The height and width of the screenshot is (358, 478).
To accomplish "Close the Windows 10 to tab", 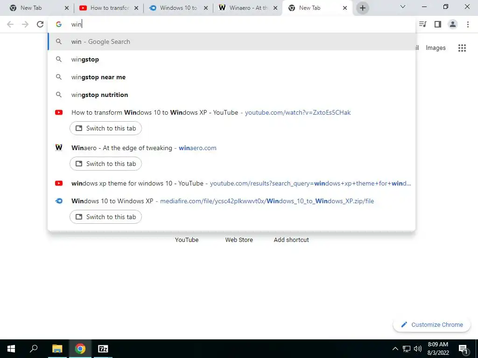I will pyautogui.click(x=206, y=8).
